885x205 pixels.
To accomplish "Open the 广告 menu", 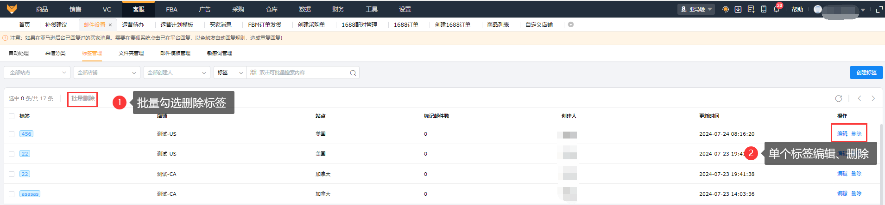I will click(x=205, y=9).
